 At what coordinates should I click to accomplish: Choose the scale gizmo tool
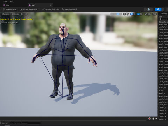(121, 14)
